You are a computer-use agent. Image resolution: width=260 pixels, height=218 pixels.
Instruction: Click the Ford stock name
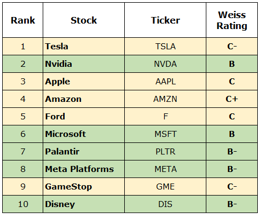55,117
